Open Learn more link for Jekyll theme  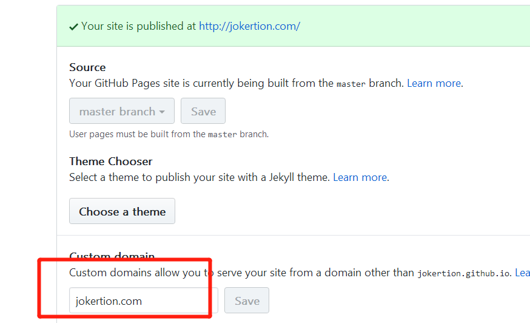(360, 177)
